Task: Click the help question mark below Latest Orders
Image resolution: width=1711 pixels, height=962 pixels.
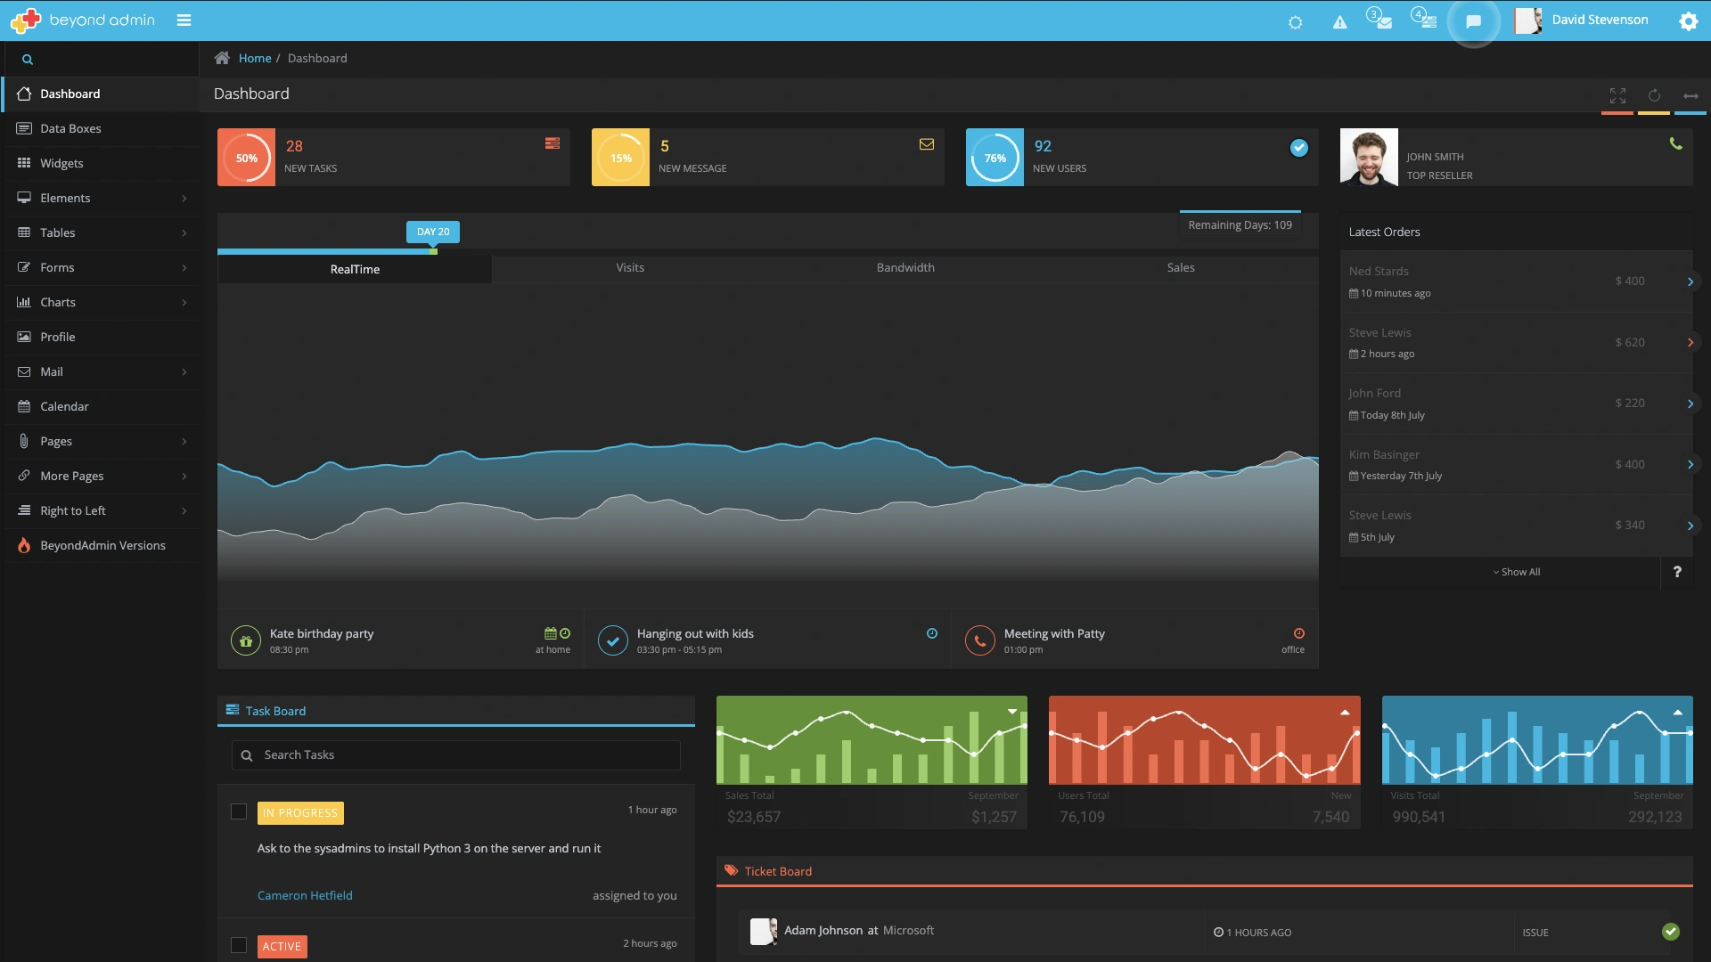Action: click(1678, 572)
